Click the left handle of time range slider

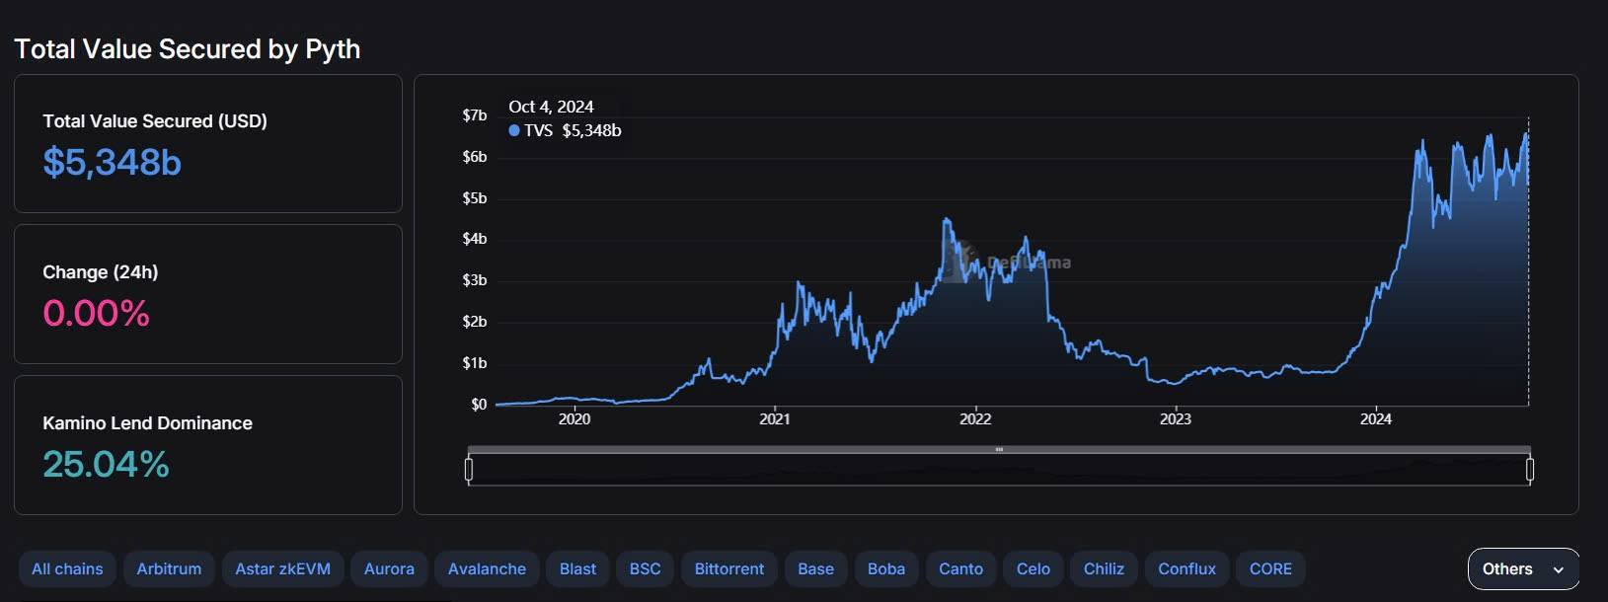pyautogui.click(x=469, y=470)
